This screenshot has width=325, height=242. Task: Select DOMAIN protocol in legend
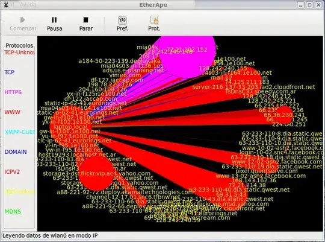coord(16,151)
